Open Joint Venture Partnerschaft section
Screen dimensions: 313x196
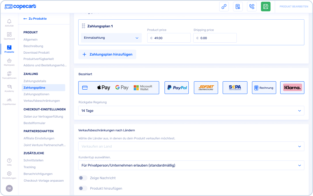45,145
